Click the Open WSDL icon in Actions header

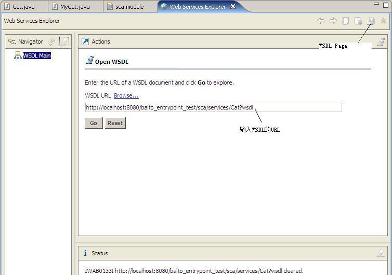381,42
